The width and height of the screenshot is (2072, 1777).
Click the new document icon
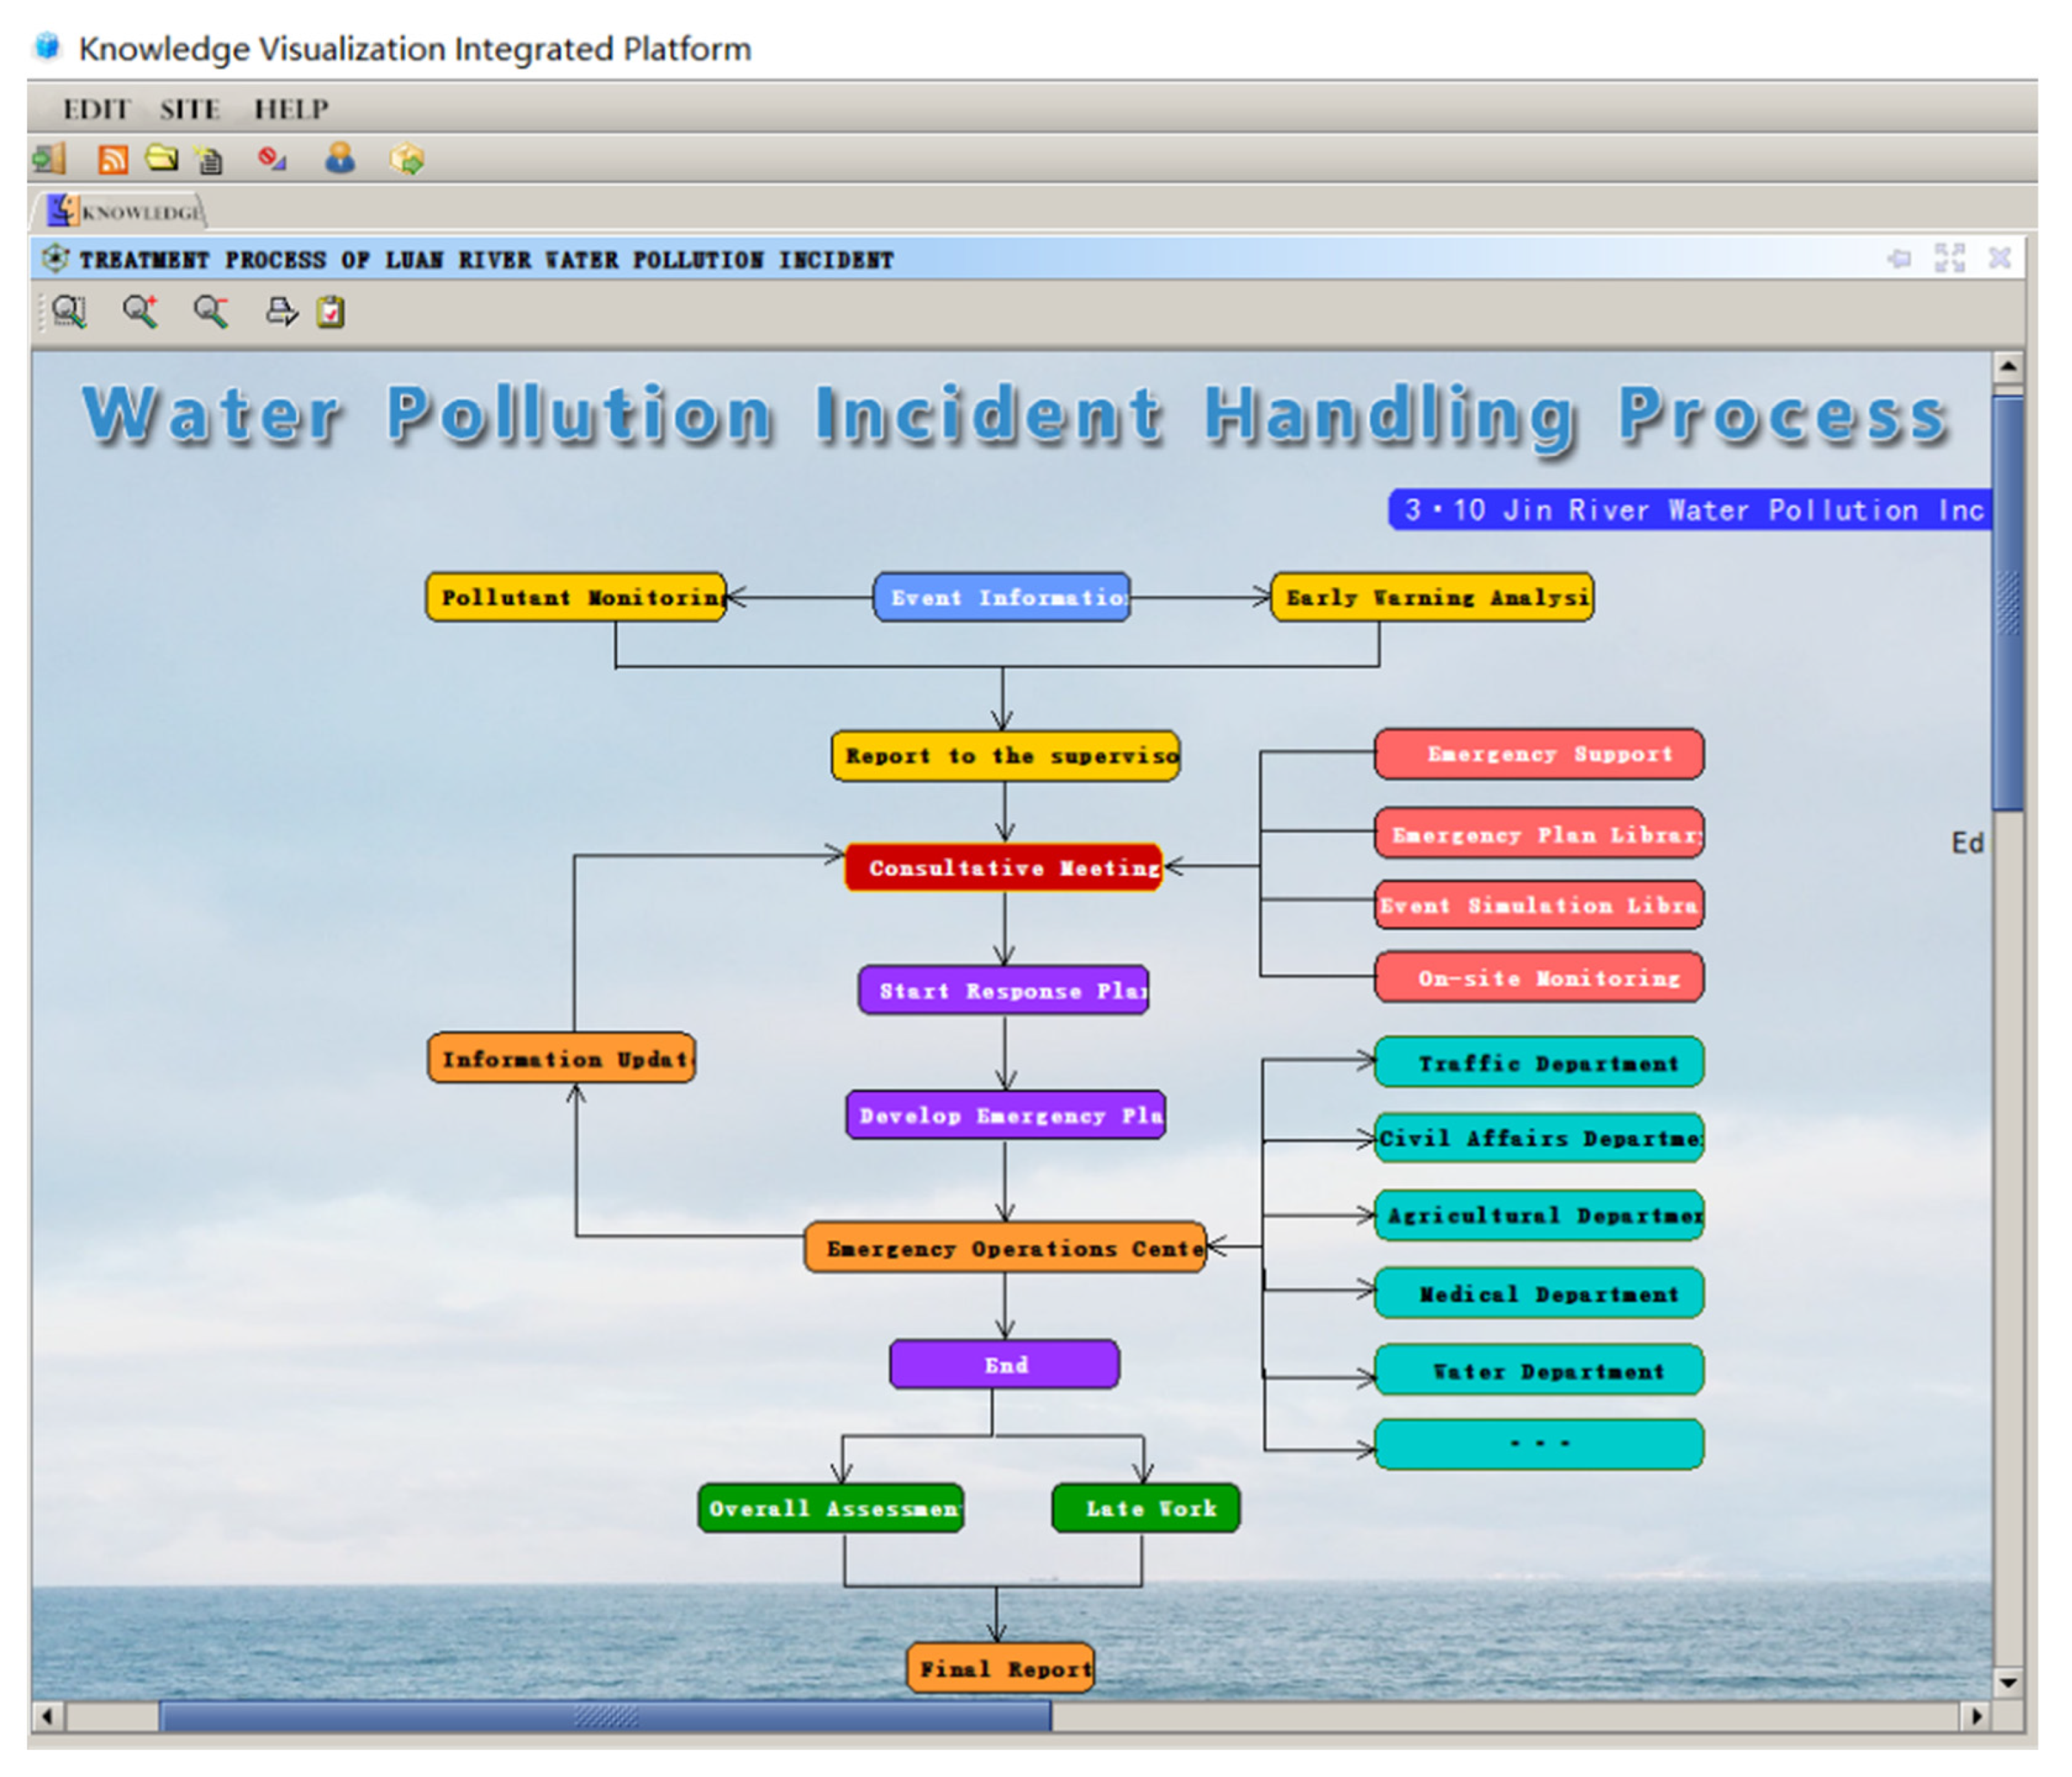pos(209,160)
